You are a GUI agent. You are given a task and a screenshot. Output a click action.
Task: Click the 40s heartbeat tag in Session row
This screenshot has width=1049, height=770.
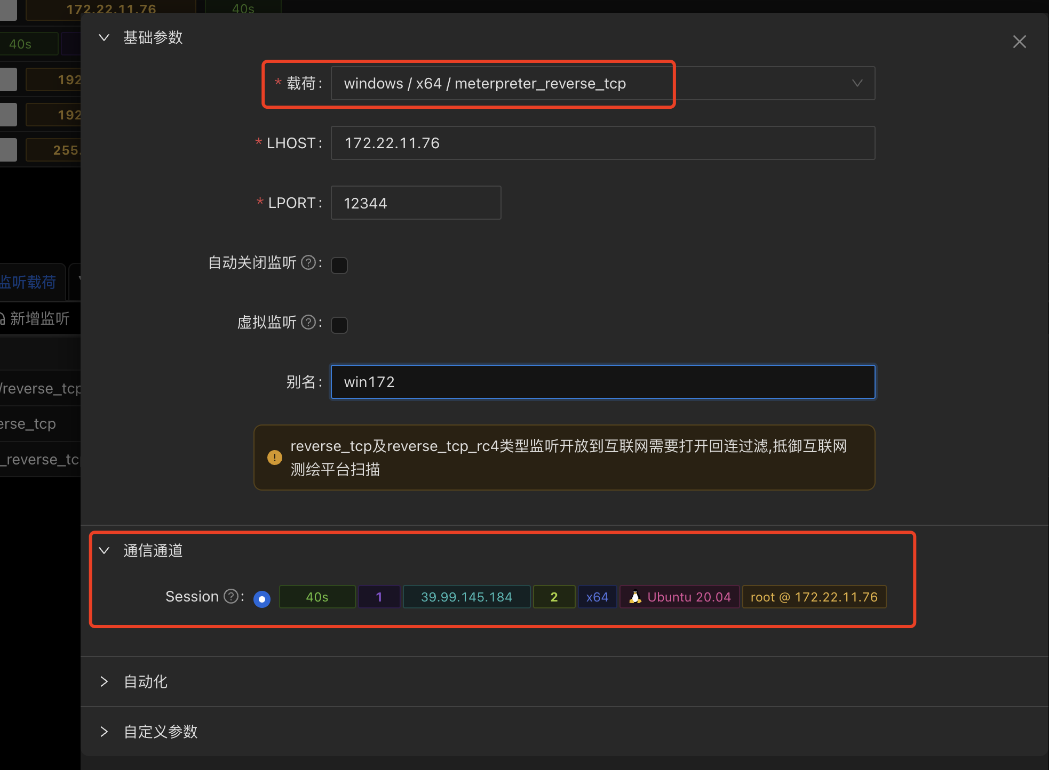[317, 597]
